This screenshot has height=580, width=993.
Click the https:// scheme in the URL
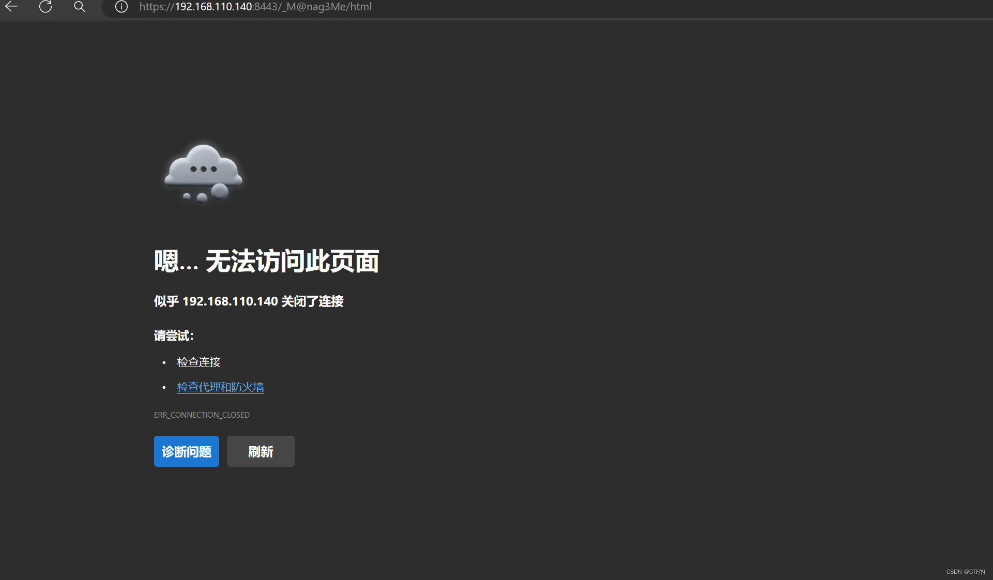click(156, 7)
